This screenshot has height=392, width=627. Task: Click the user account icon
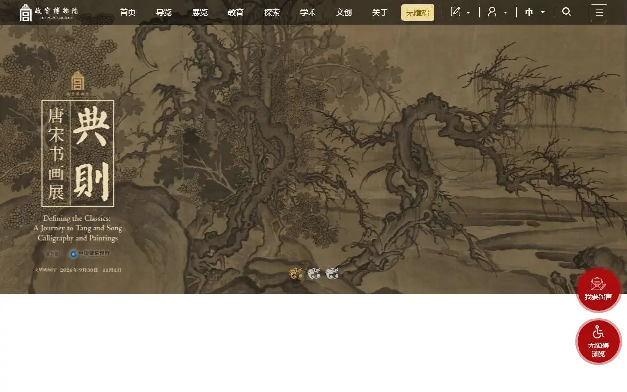(x=492, y=12)
